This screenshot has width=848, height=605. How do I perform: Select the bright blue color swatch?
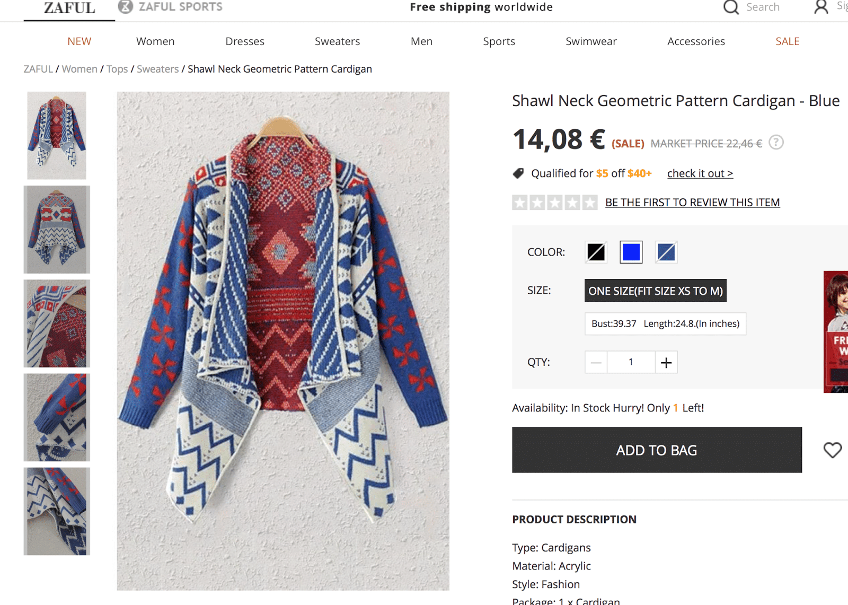pyautogui.click(x=631, y=252)
